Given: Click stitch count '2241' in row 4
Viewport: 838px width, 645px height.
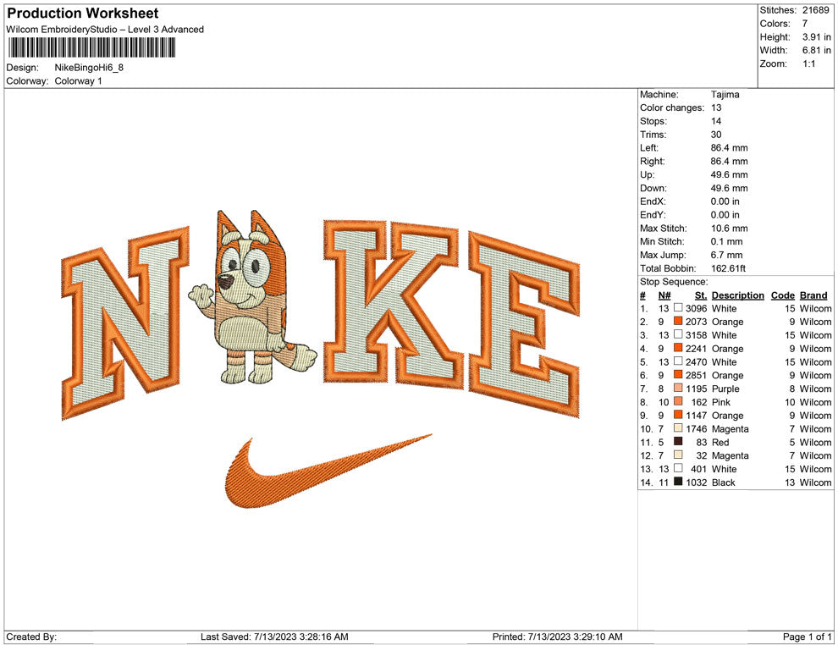Looking at the screenshot, I should click(x=697, y=349).
